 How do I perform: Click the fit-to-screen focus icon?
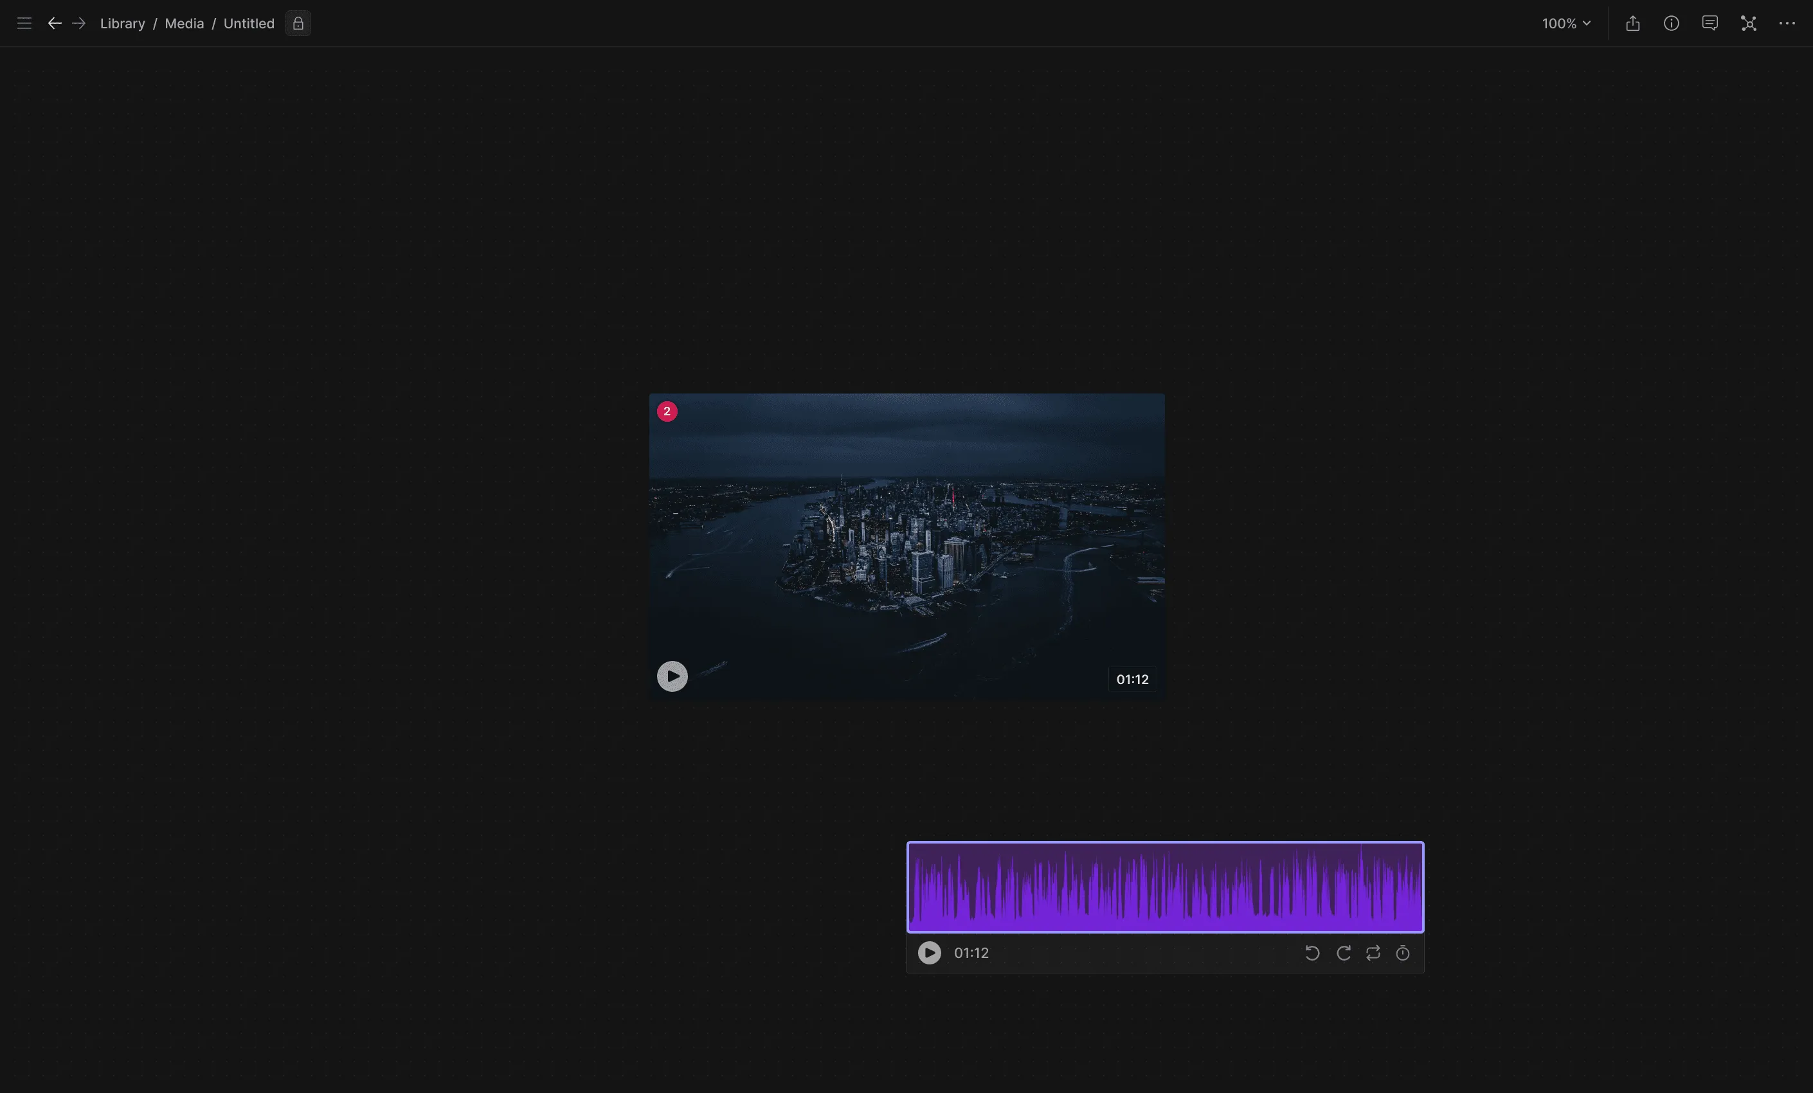point(1748,24)
